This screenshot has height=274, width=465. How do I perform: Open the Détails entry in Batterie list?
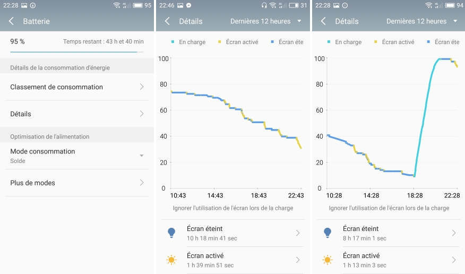click(x=77, y=114)
